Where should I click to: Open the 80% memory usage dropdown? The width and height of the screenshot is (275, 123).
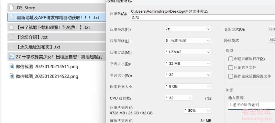198,110
